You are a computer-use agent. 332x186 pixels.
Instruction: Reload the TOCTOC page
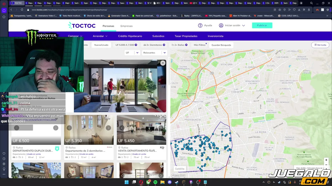pyautogui.click(x=22, y=10)
